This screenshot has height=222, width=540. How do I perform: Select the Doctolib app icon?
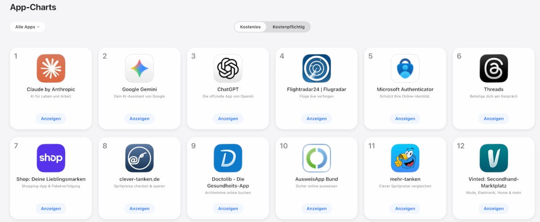coord(228,158)
